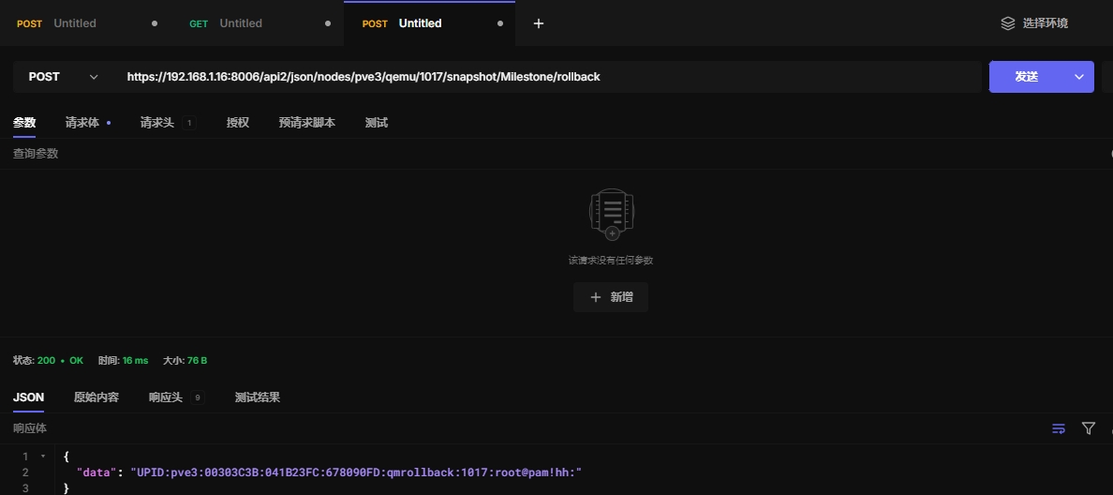The image size is (1113, 495).
Task: Click the response filter funnel icon
Action: [x=1088, y=428]
